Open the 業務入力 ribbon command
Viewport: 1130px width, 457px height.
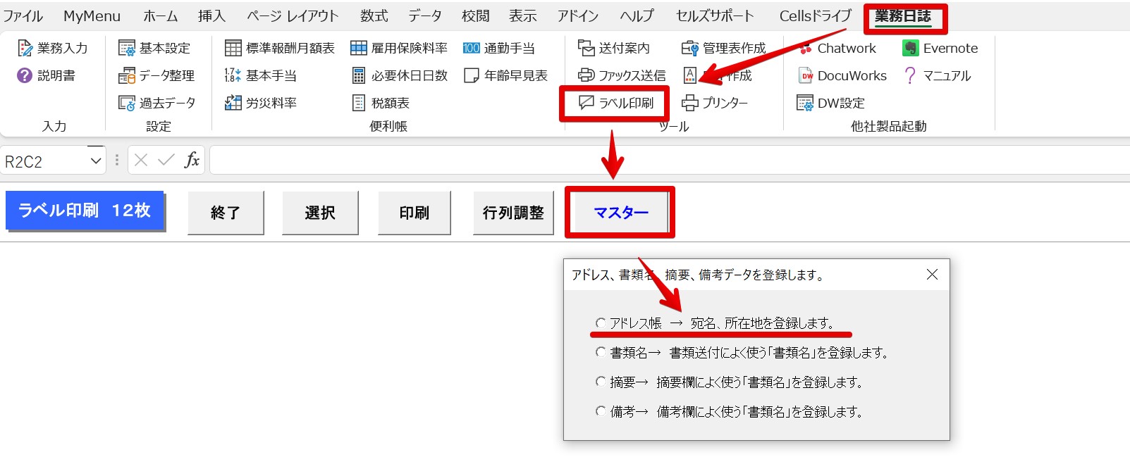[x=53, y=48]
